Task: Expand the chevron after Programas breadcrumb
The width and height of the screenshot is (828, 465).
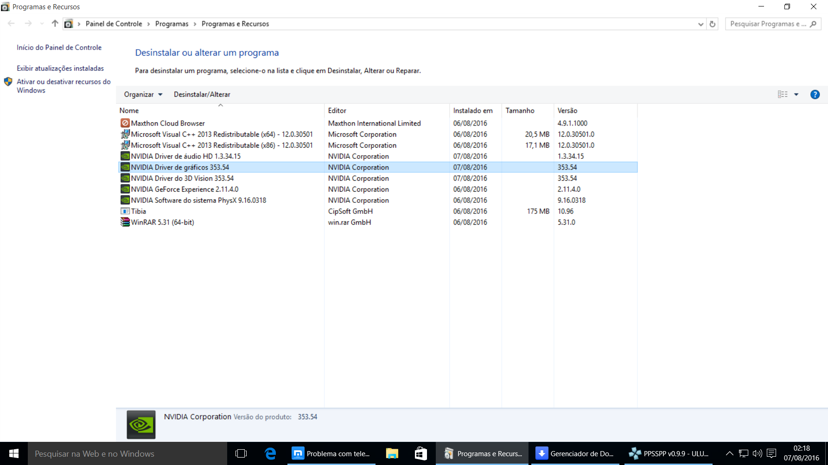Action: 195,24
